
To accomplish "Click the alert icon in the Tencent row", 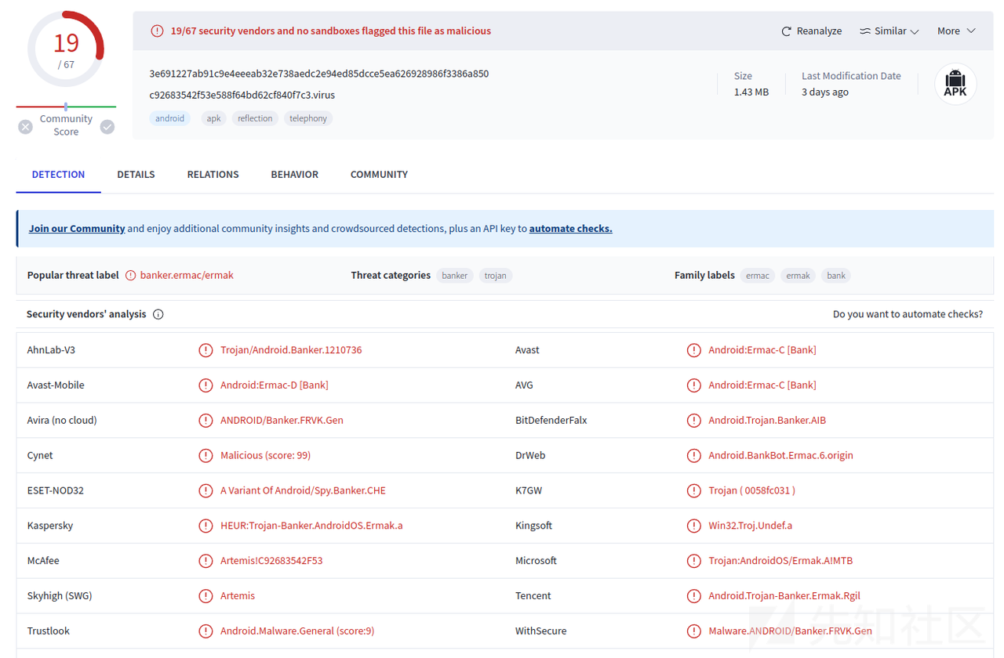I will tap(693, 596).
